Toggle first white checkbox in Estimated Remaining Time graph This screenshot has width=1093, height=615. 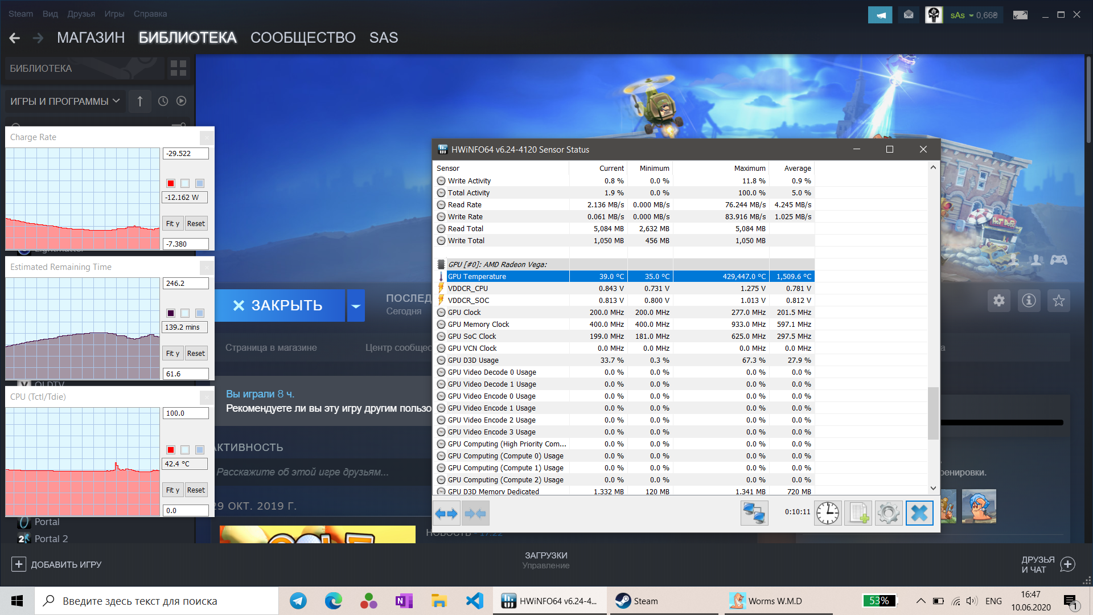coord(185,313)
